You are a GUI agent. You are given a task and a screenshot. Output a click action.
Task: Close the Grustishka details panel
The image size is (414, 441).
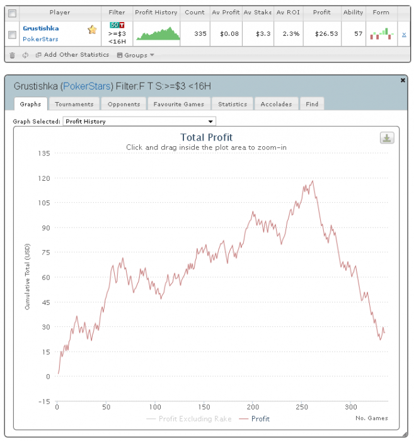pos(403,81)
